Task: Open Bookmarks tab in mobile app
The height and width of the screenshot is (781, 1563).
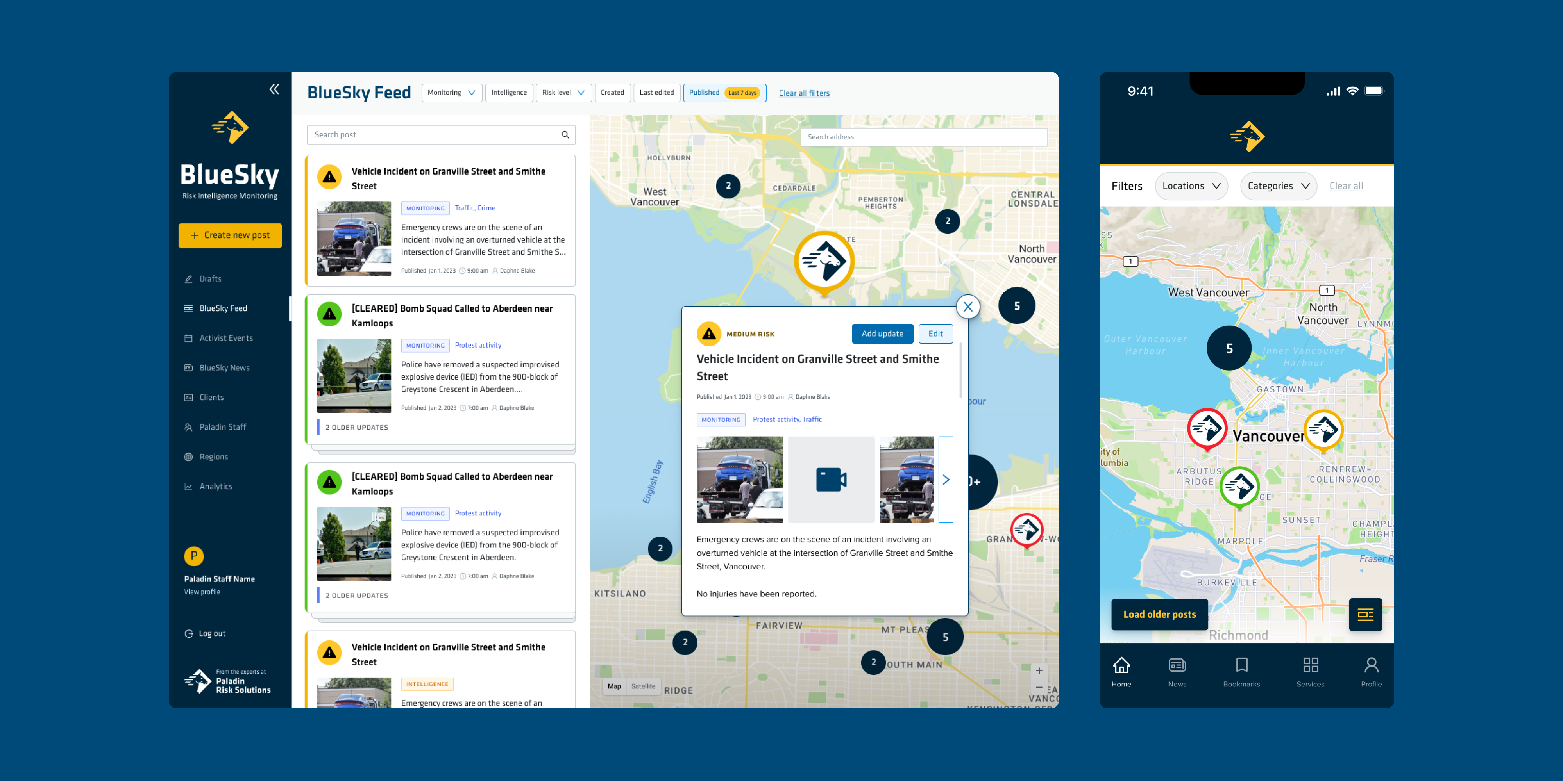Action: pos(1241,672)
